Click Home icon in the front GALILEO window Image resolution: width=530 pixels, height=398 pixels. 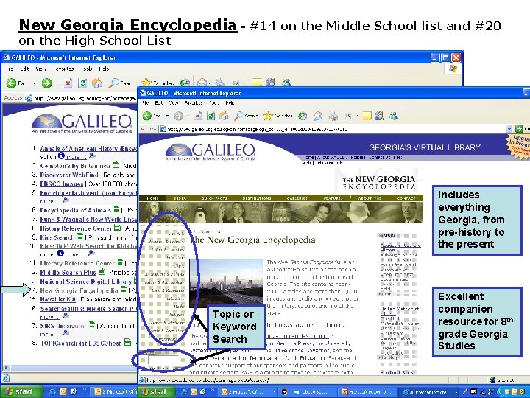(x=224, y=116)
